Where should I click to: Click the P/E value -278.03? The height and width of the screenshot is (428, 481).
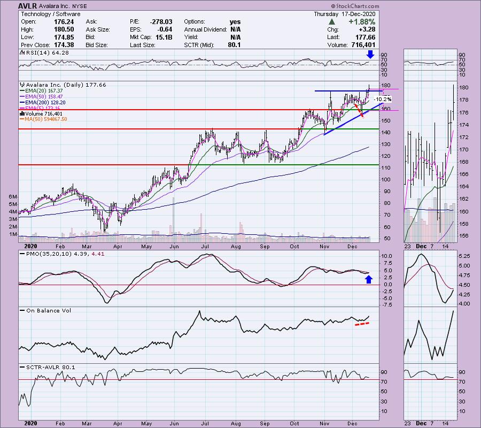(161, 22)
